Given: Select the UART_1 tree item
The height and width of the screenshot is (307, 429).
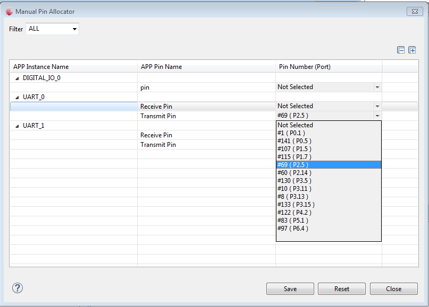Looking at the screenshot, I should 33,126.
